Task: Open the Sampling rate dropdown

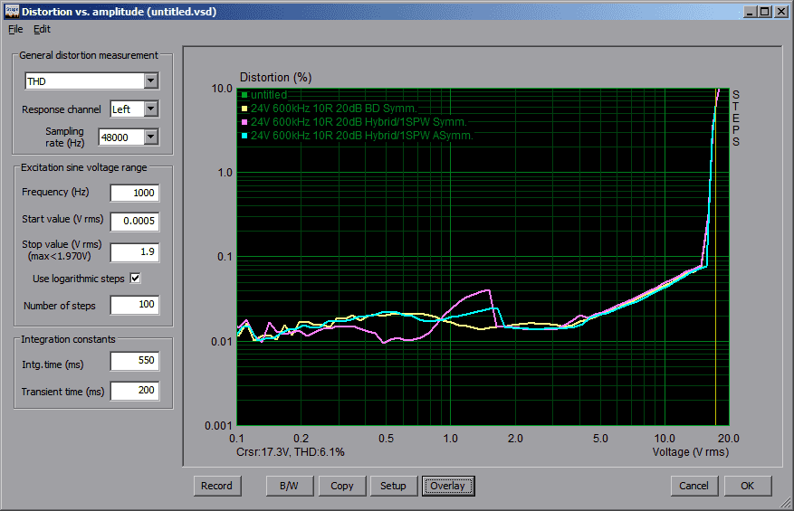Action: pyautogui.click(x=150, y=137)
